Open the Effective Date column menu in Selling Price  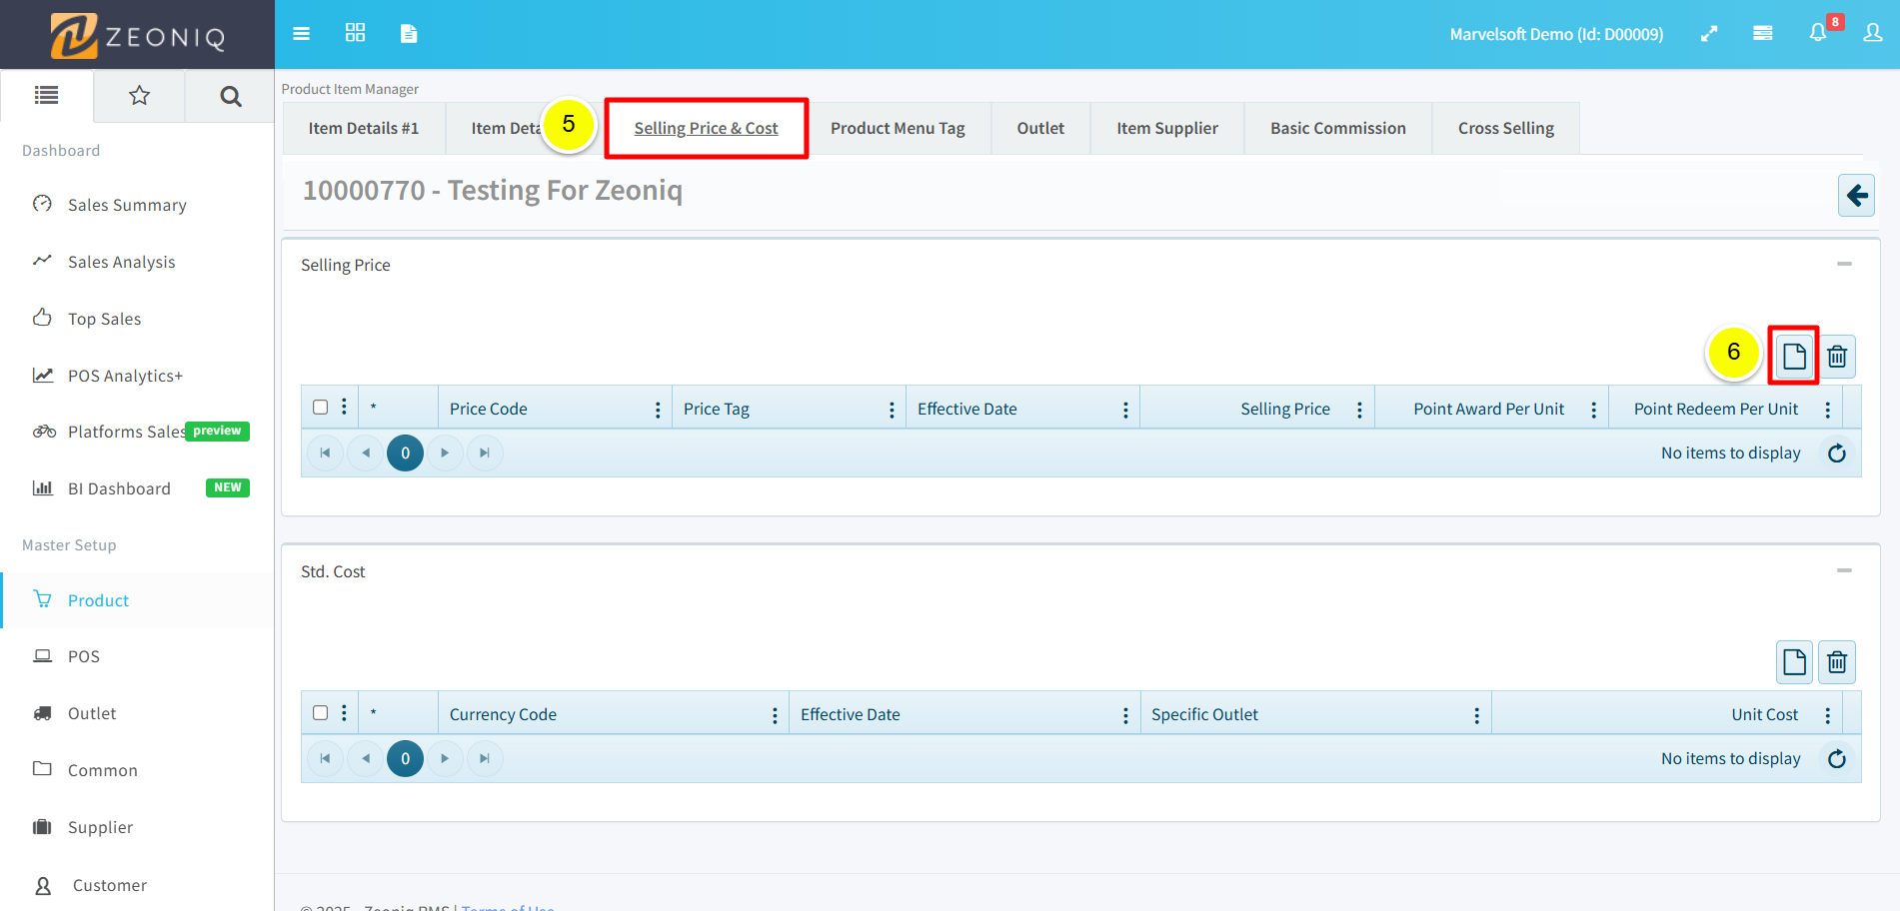1125,410
